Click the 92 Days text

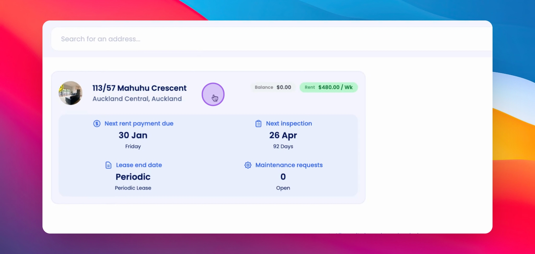(283, 146)
